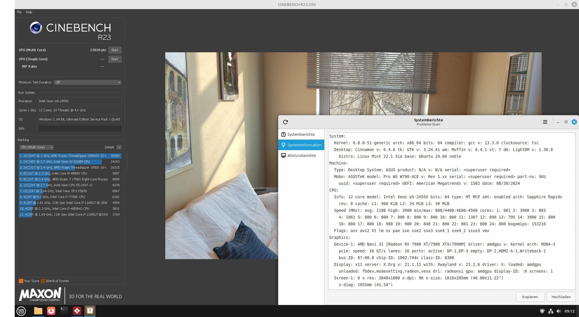Open the Absturzberichte sidebar tab
579x317 pixels.
click(x=301, y=155)
